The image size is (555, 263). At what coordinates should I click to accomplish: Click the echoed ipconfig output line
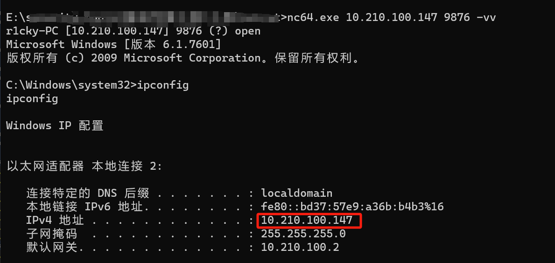(32, 99)
